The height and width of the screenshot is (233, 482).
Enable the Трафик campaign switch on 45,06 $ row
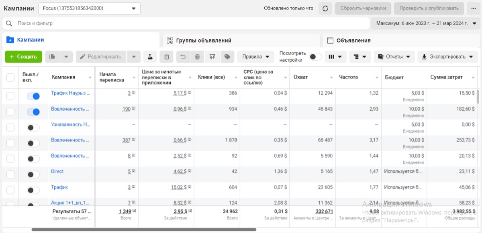pos(33,190)
